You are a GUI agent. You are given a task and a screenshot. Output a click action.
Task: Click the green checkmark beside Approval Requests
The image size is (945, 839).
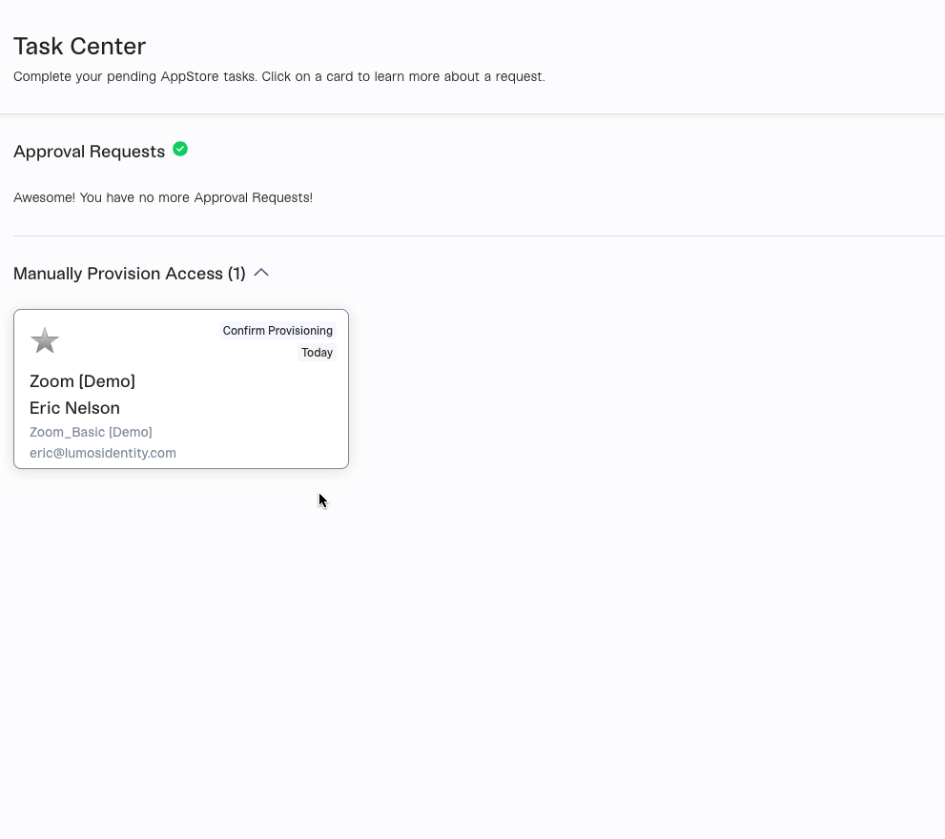click(180, 149)
